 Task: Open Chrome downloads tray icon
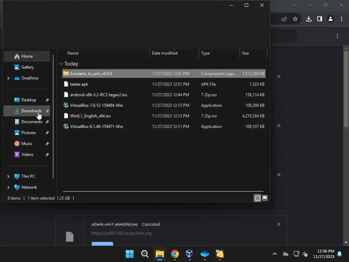[309, 19]
